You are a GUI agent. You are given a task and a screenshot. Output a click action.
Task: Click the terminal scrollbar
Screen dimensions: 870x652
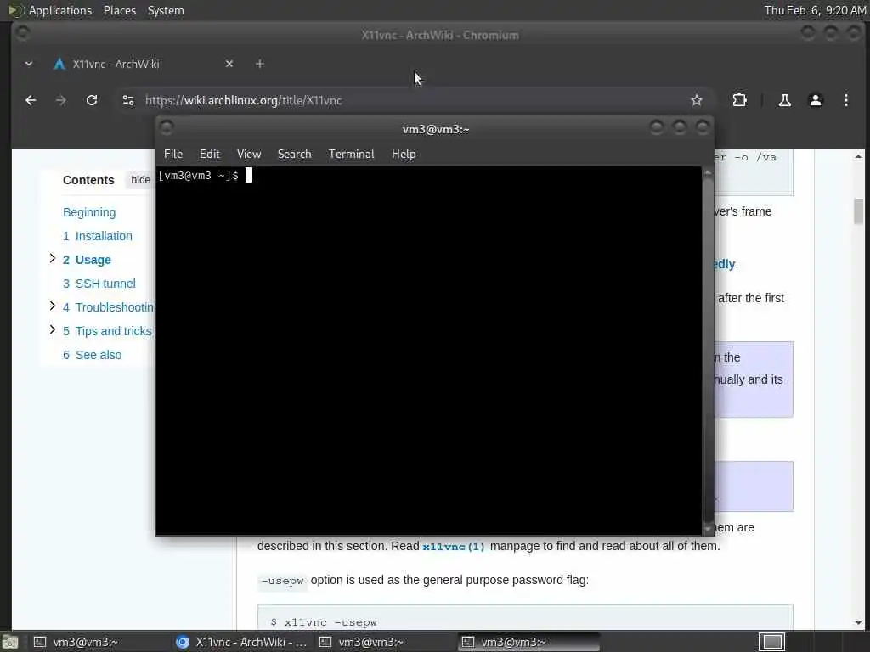(708, 351)
